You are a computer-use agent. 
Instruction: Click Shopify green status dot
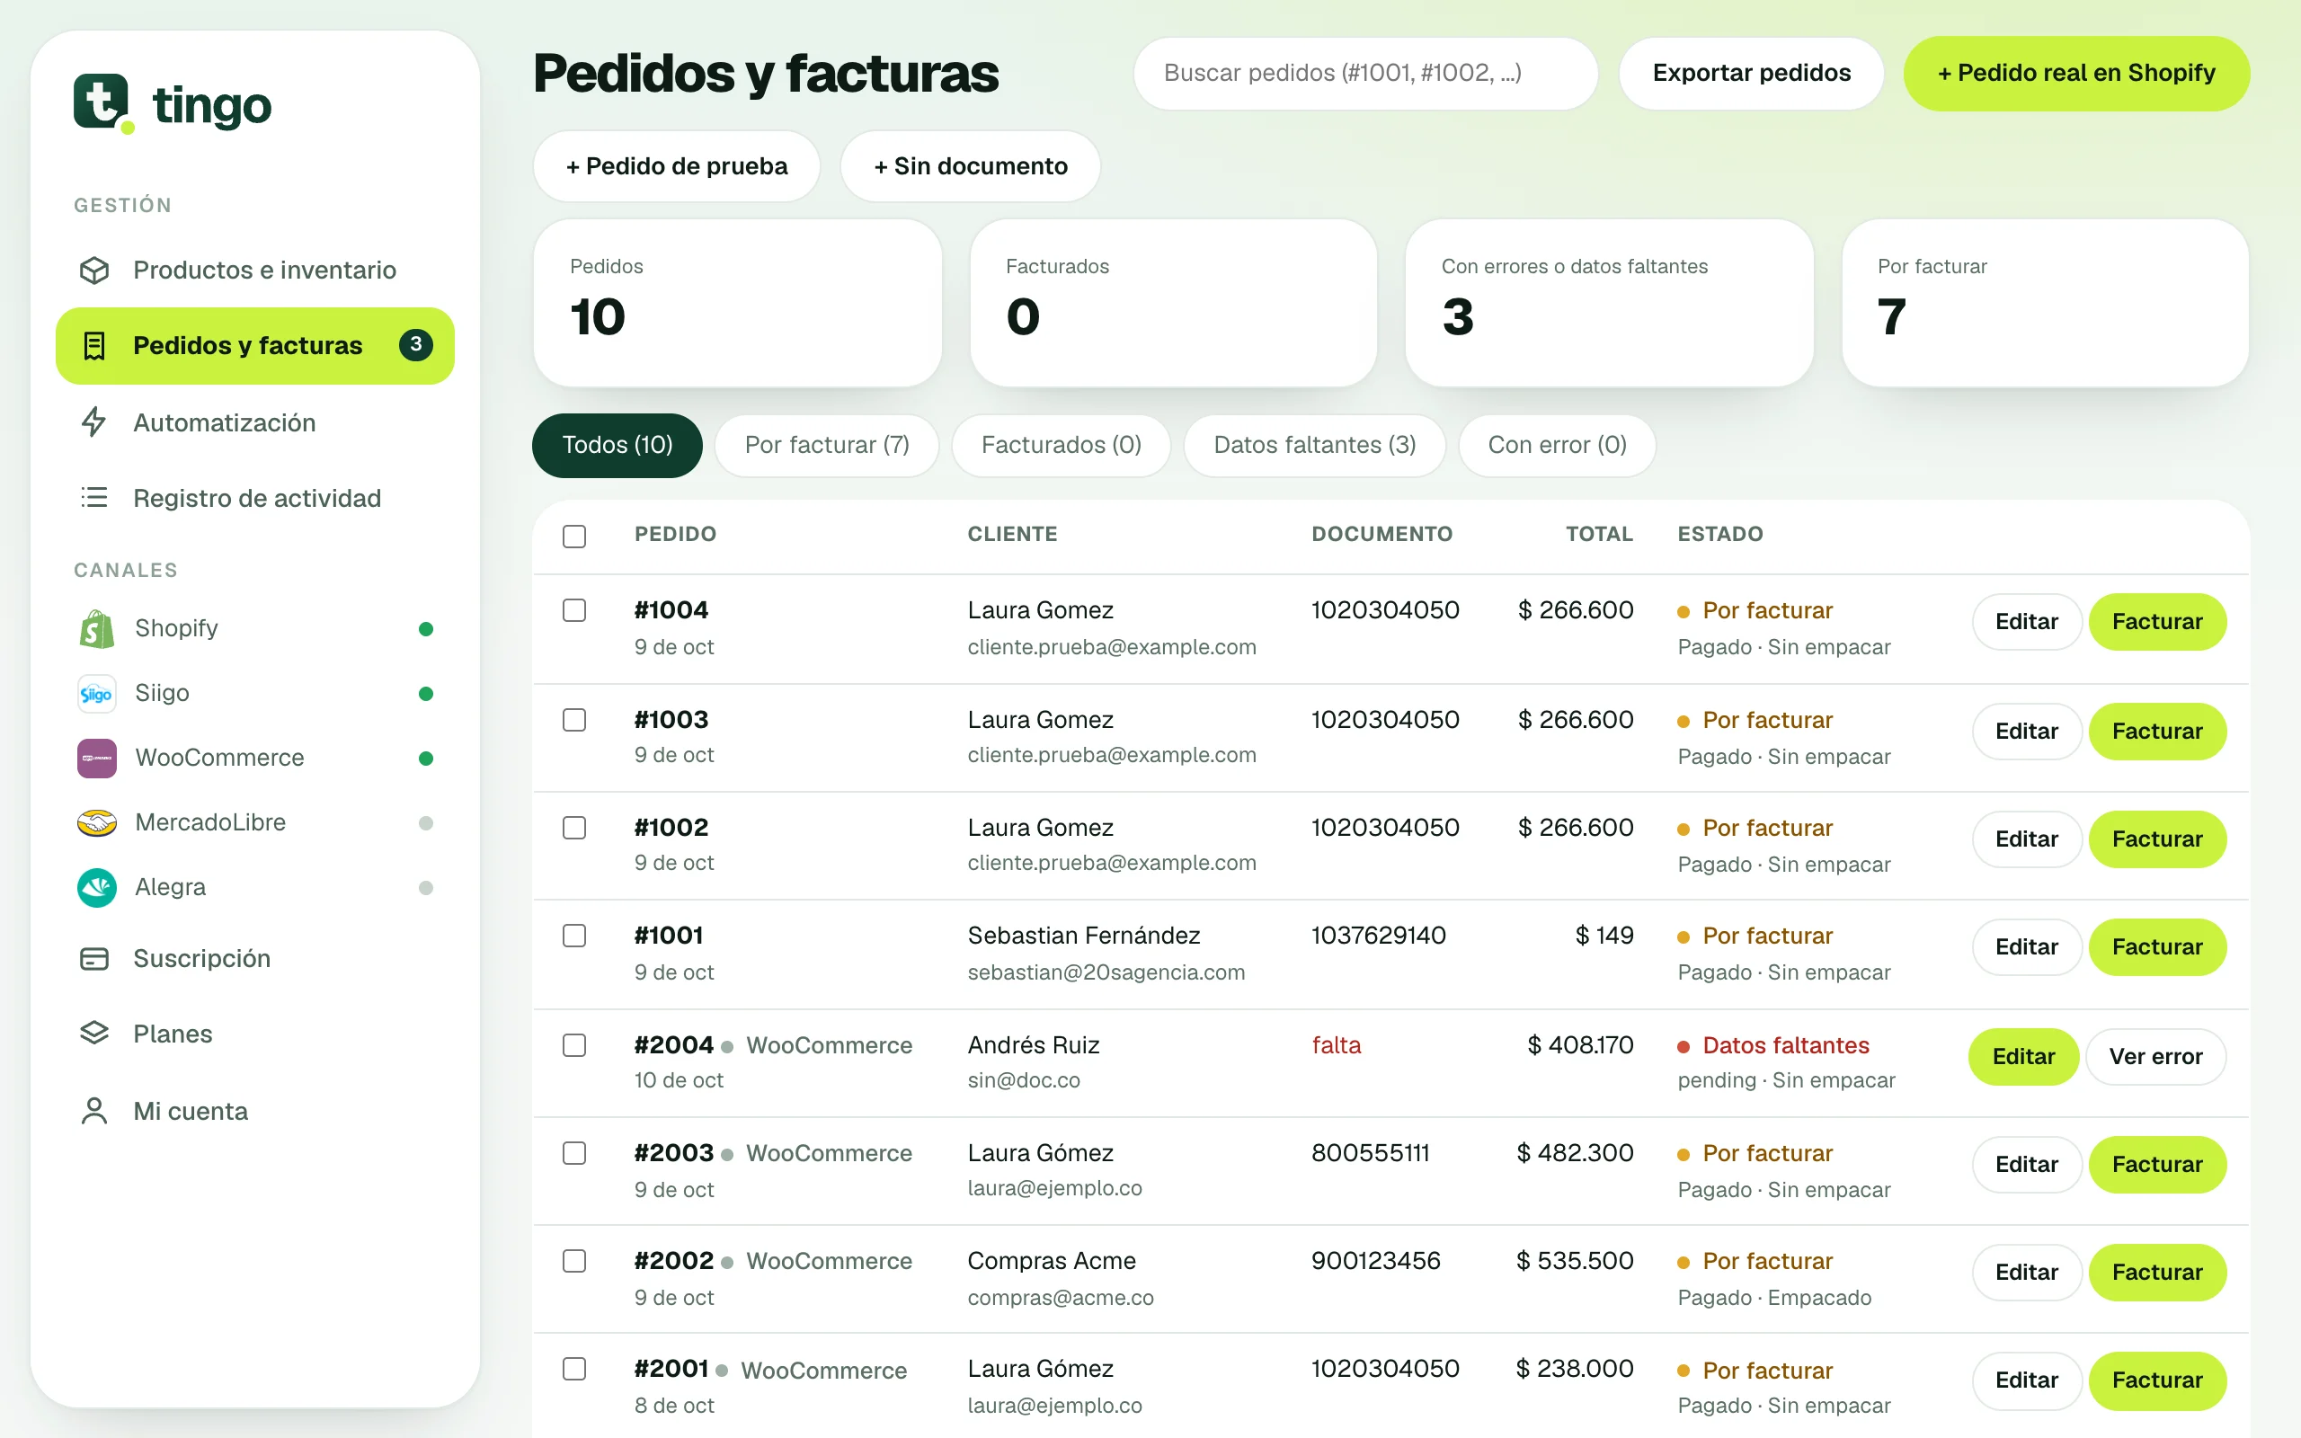(426, 628)
